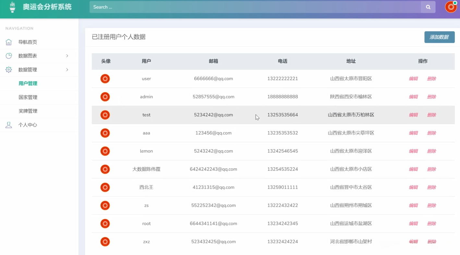The height and width of the screenshot is (255, 460).
Task: Click 编辑 for the user row
Action: pos(413,79)
